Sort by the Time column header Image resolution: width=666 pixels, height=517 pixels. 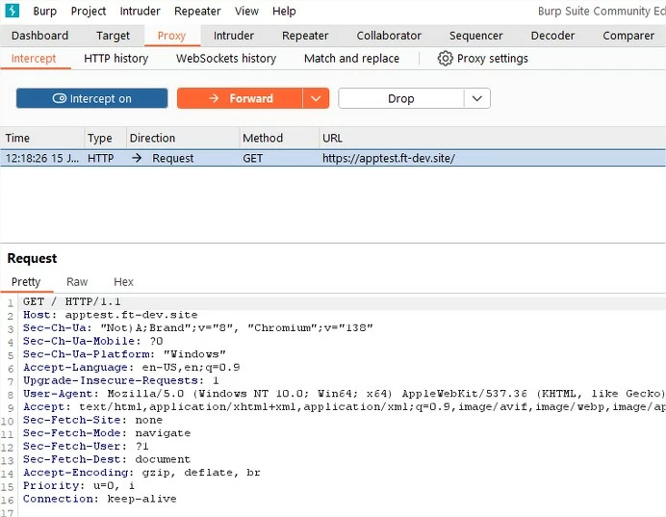coord(42,138)
